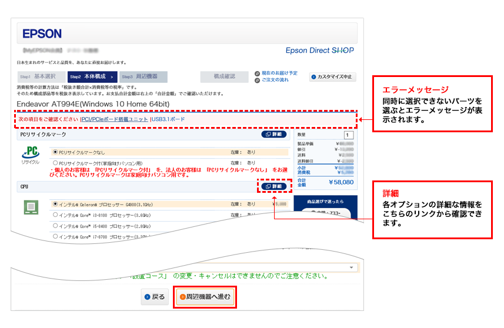Click the Epson Direct SHOP logo
The width and height of the screenshot is (504, 328).
[x=319, y=51]
